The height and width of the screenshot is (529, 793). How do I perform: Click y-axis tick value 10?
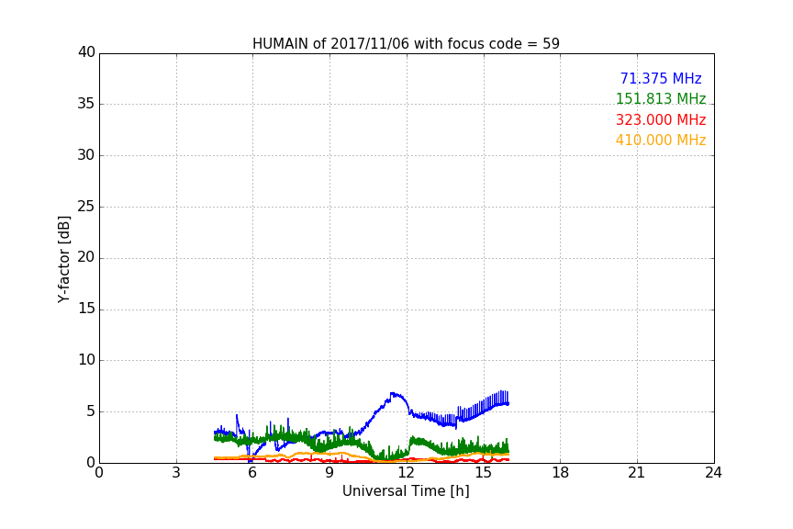click(x=86, y=360)
